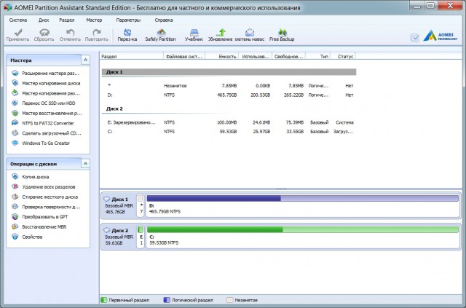Select Стирание жесткого диска operation
This screenshot has width=466, height=308.
point(44,197)
